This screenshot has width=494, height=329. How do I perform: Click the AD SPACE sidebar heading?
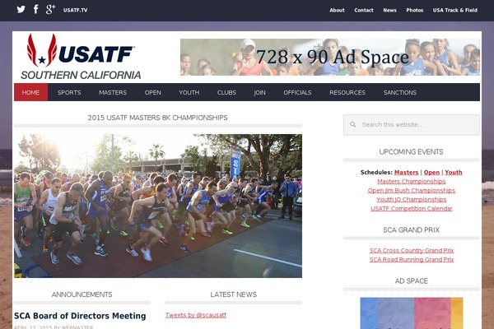[411, 280]
